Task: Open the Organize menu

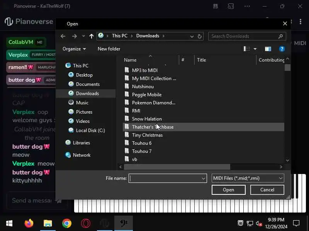Action: click(x=74, y=49)
